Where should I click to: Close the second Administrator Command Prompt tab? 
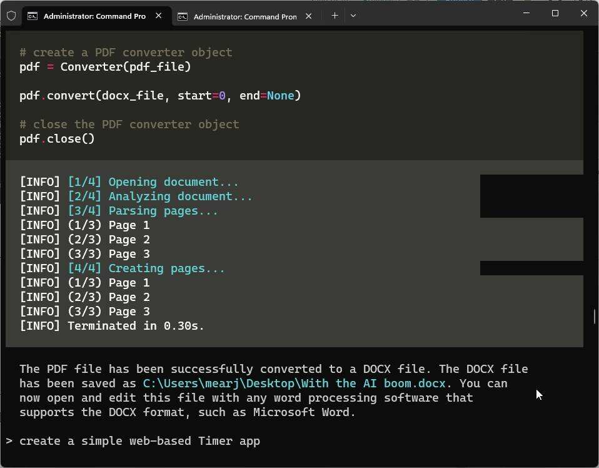(x=308, y=16)
